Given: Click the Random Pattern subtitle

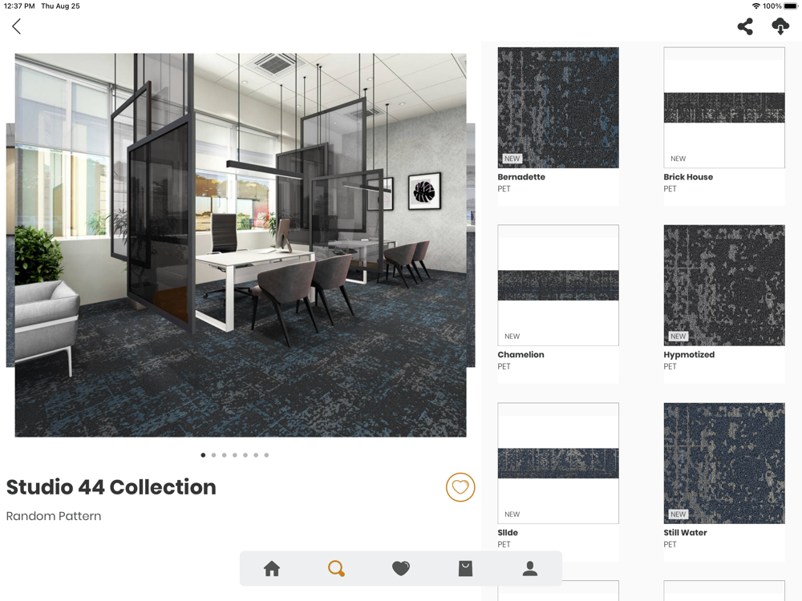Looking at the screenshot, I should point(54,516).
